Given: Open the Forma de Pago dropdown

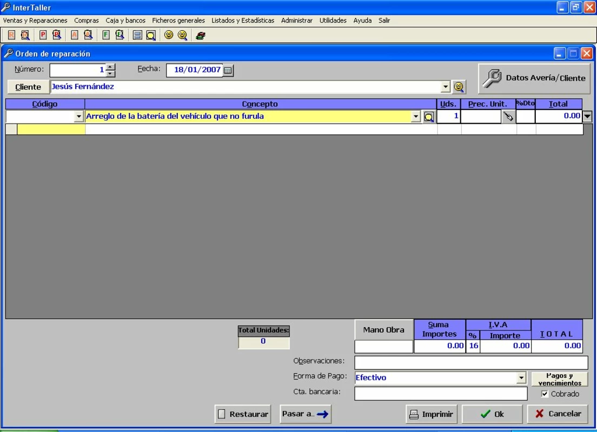Looking at the screenshot, I should (x=521, y=377).
